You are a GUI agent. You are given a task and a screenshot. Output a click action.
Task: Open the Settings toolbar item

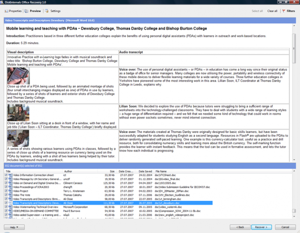pos(53,11)
